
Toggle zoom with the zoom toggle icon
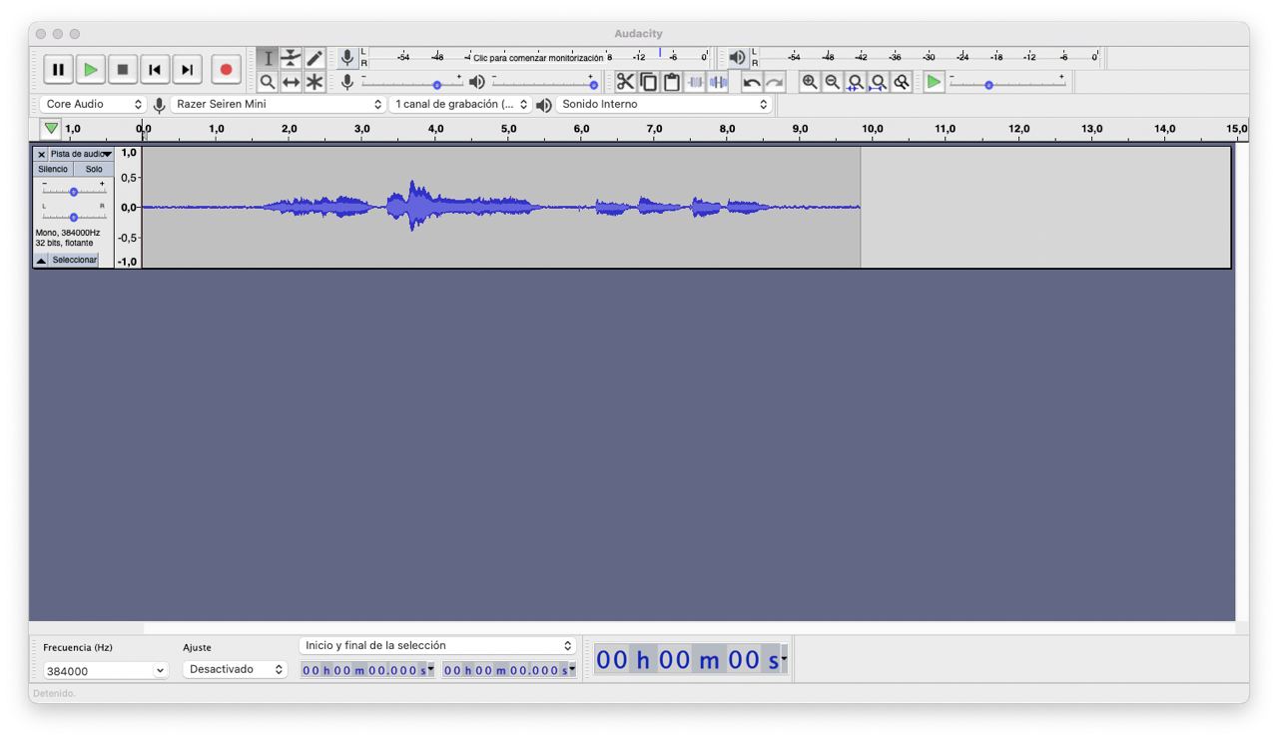[x=901, y=82]
